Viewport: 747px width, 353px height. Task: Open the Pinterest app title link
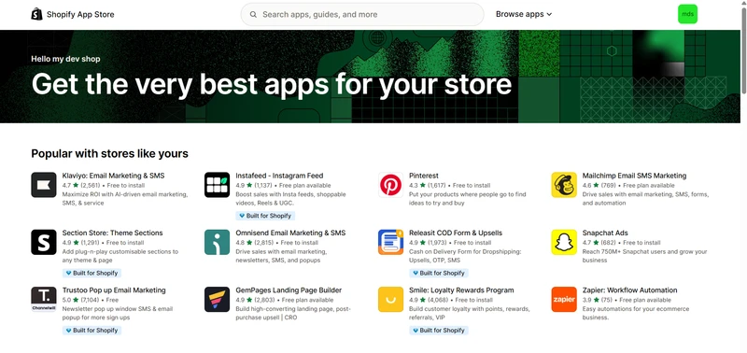click(x=424, y=176)
